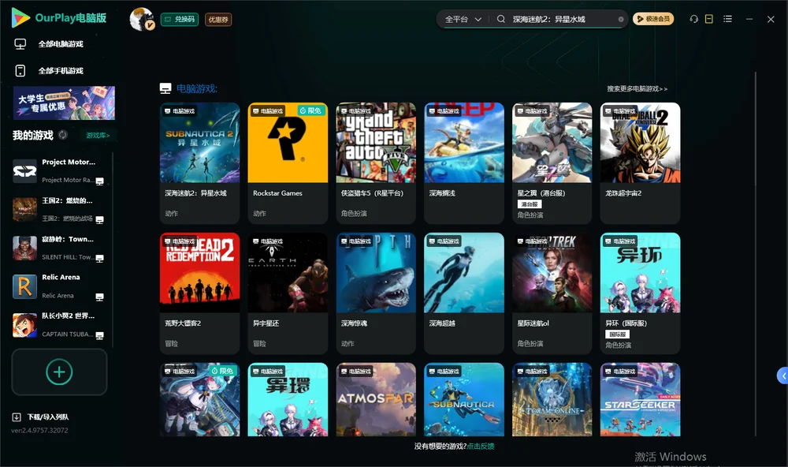Click the headset customer service icon
Viewport: 788px width, 467px height.
tap(693, 19)
